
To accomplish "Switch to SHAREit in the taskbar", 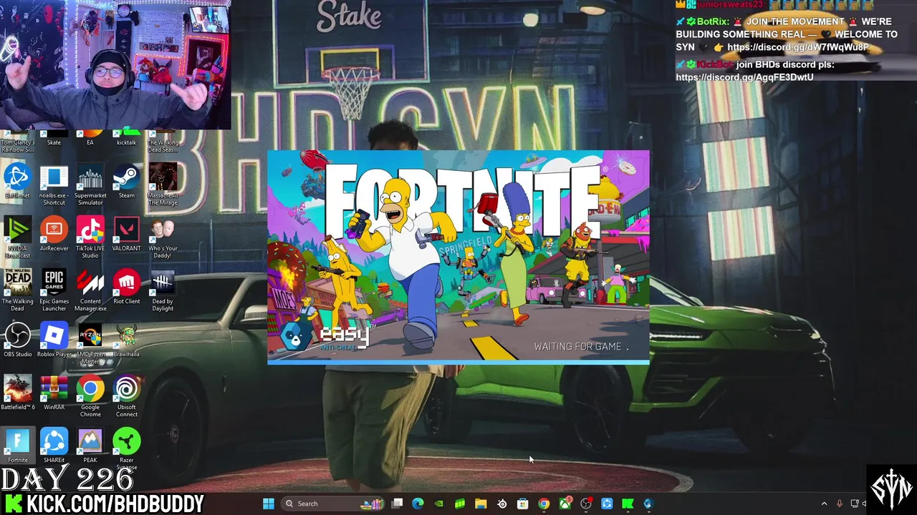I will (x=607, y=504).
